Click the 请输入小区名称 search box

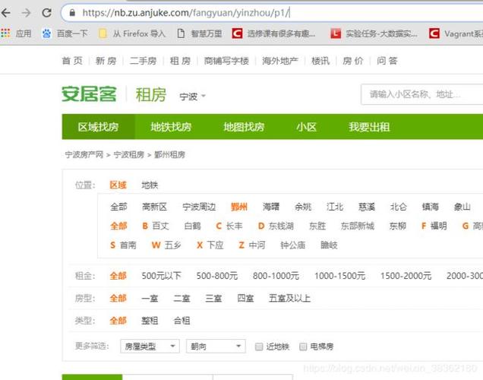click(422, 94)
